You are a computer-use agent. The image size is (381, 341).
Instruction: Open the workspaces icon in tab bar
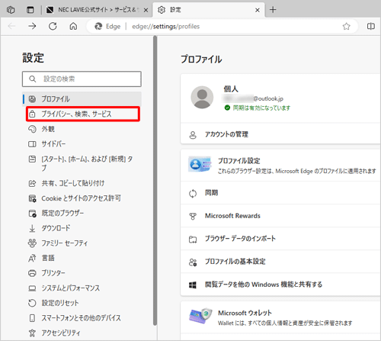click(x=11, y=10)
